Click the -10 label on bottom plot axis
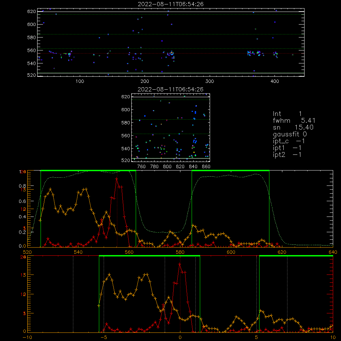The height and width of the screenshot is (341, 341). tap(27, 338)
